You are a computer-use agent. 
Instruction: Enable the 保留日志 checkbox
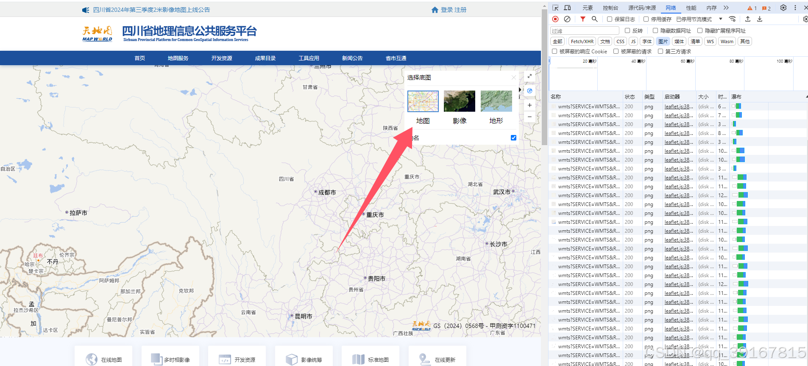pos(609,19)
